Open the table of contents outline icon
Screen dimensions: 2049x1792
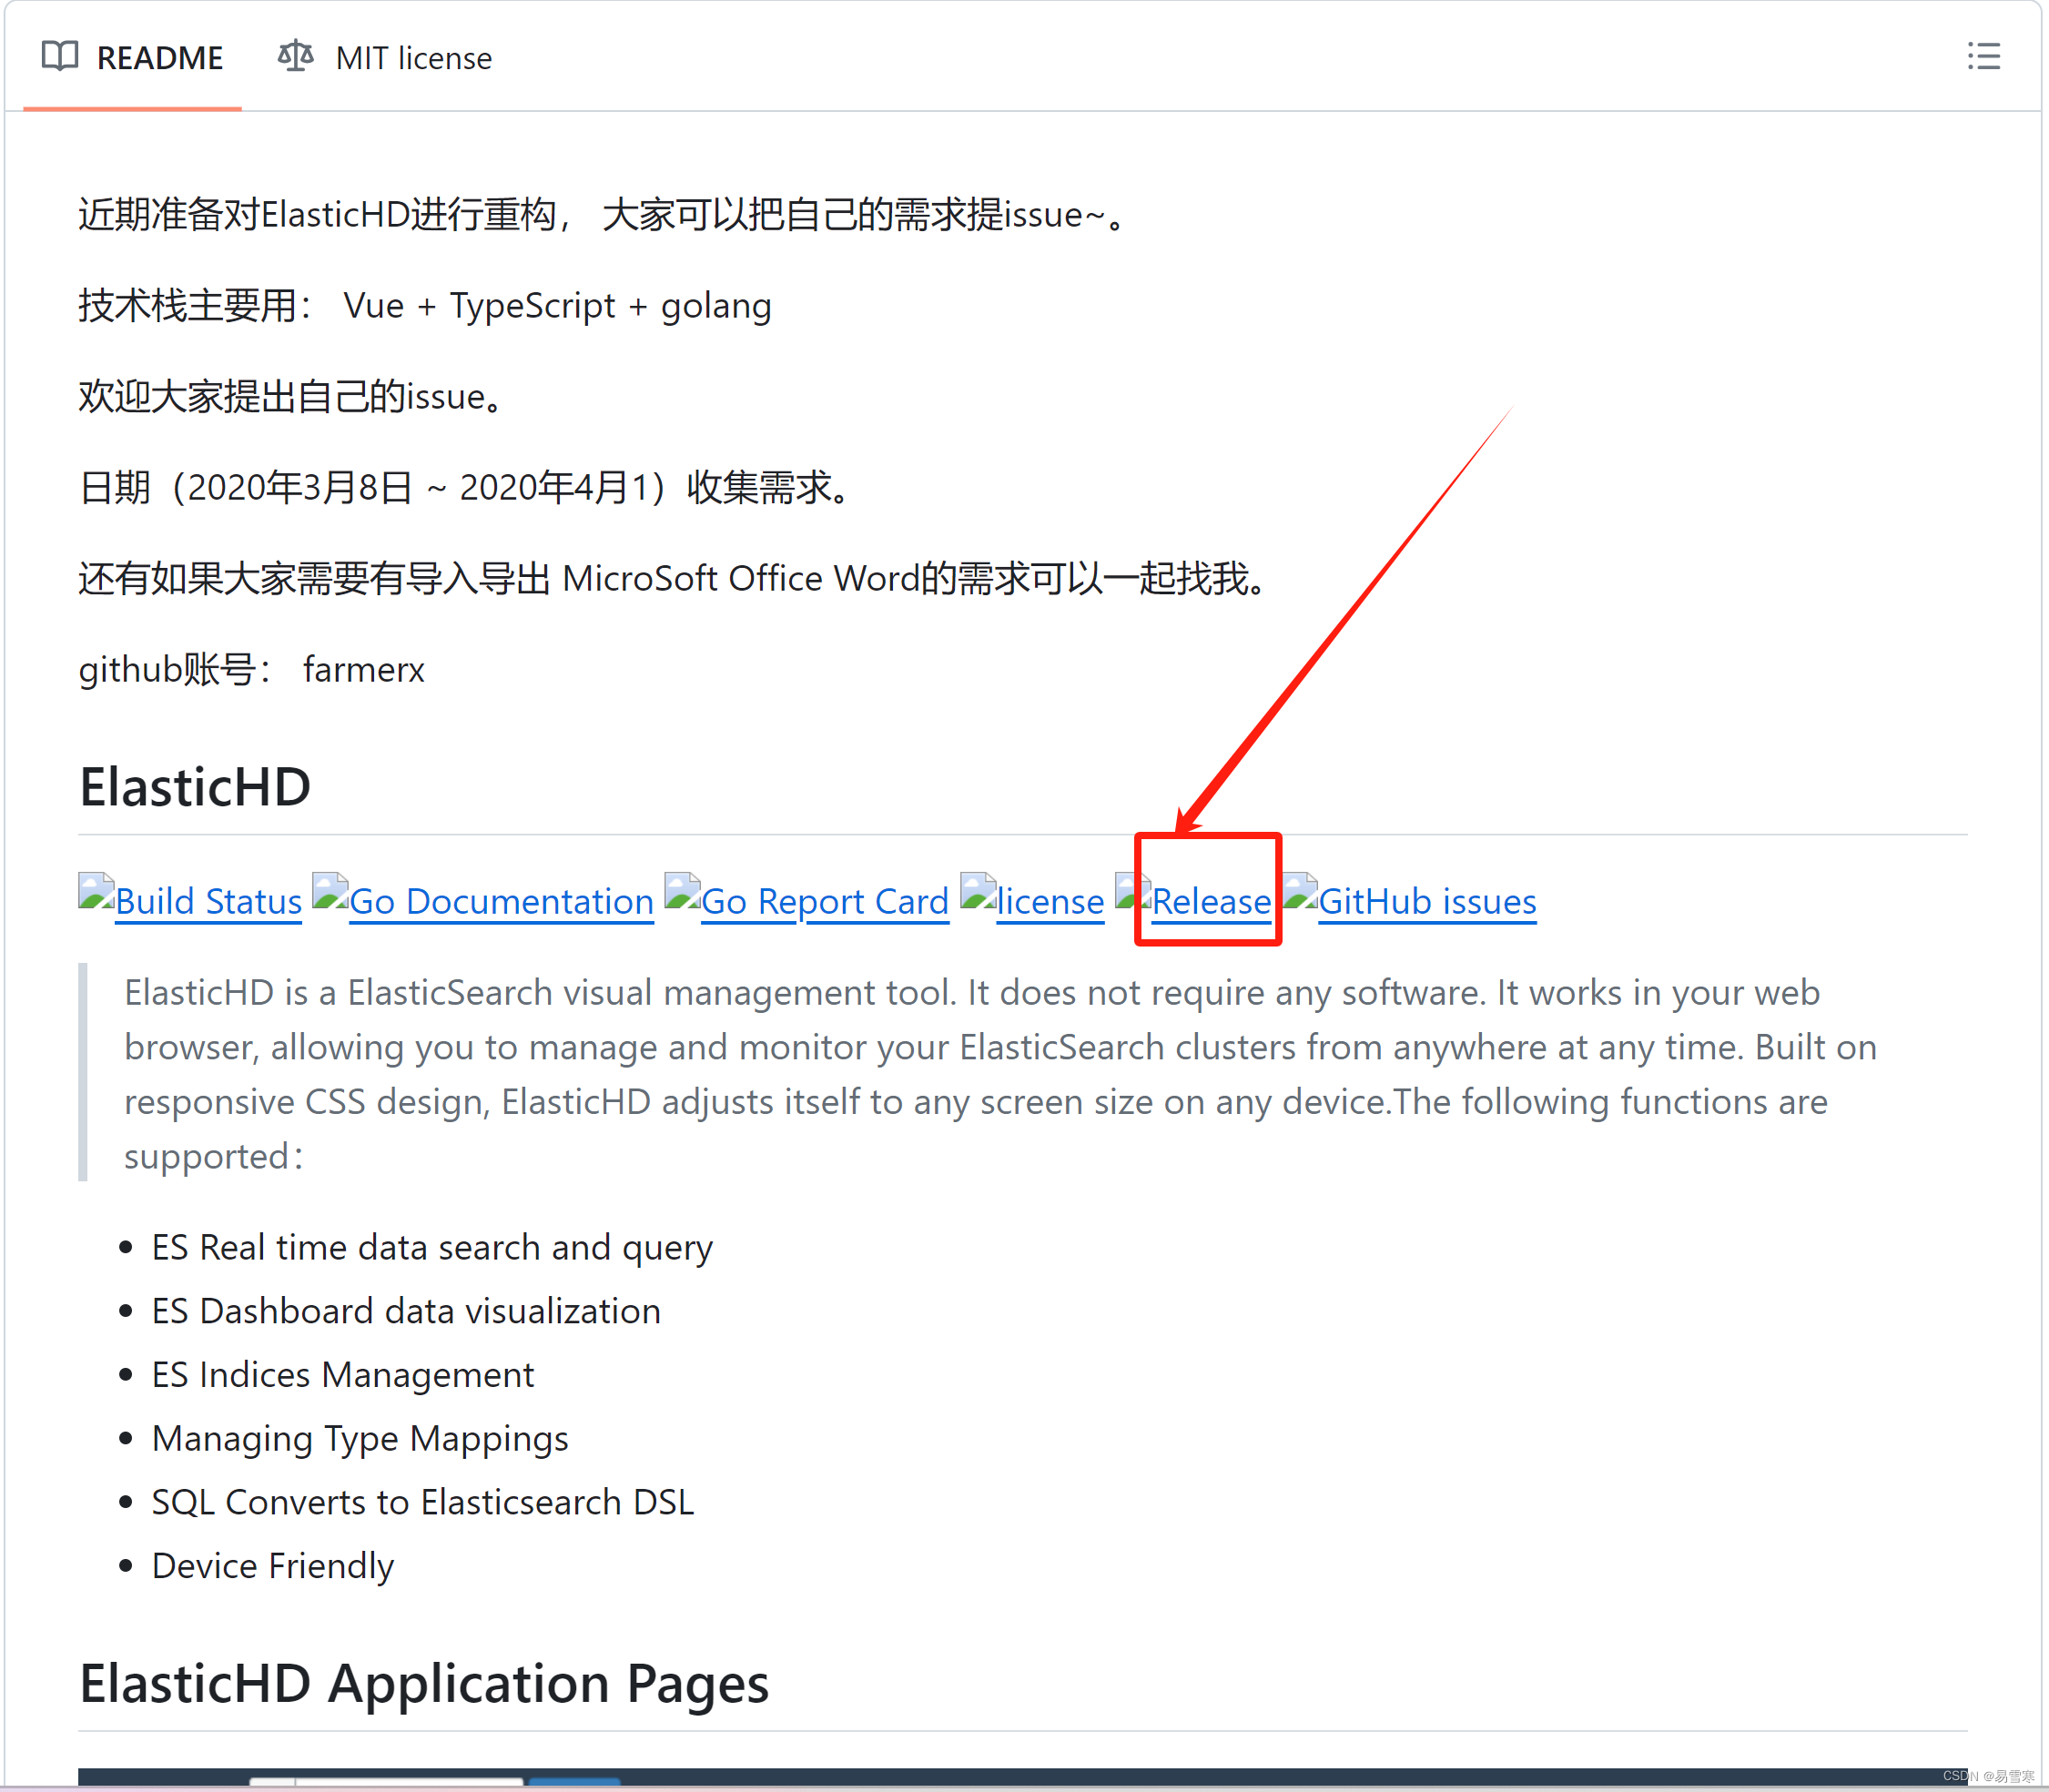pyautogui.click(x=1984, y=57)
